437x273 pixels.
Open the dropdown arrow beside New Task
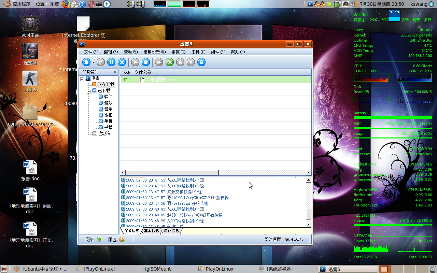93,62
